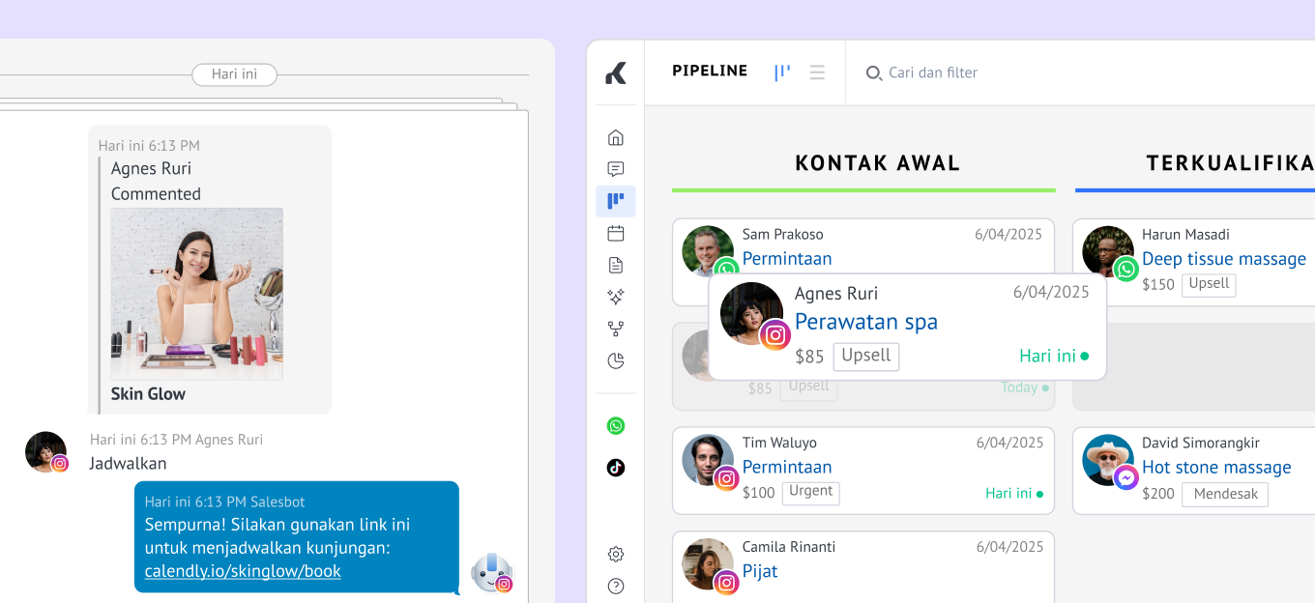Select the KONTAK AWAL column header
The height and width of the screenshot is (603, 1315).
coord(877,163)
